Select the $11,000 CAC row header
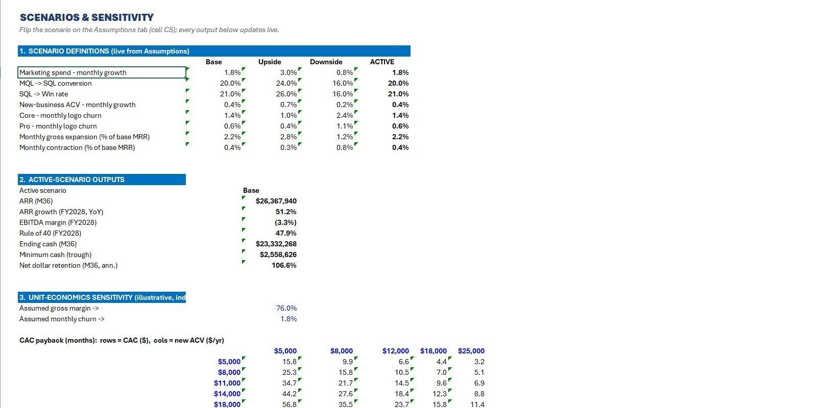The image size is (817, 408). coord(227,383)
